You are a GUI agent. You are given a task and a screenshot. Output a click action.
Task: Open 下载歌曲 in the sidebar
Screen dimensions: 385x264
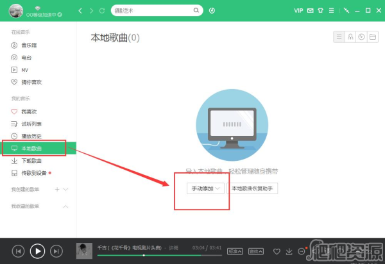point(26,161)
